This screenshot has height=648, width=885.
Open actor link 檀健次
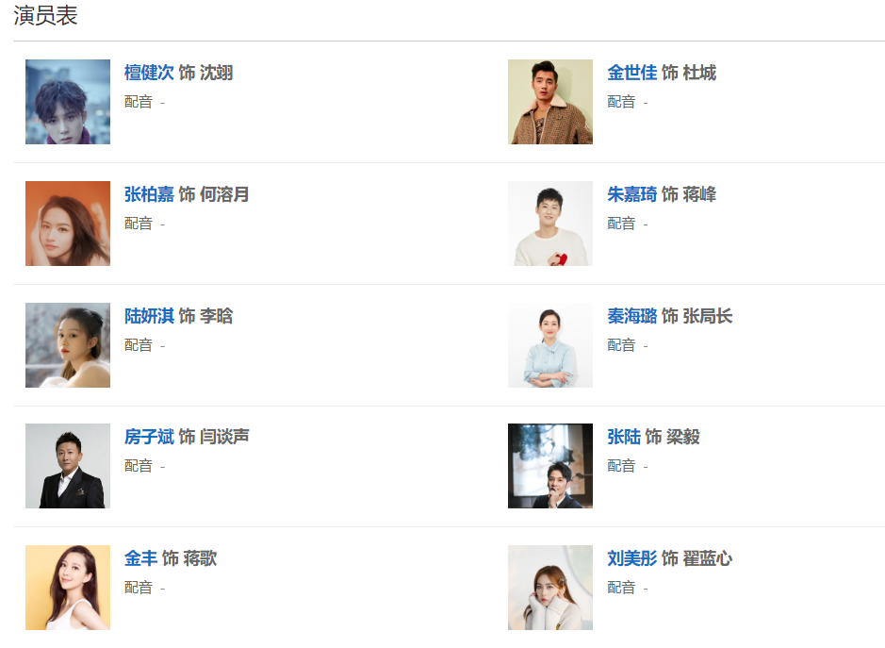coord(149,74)
